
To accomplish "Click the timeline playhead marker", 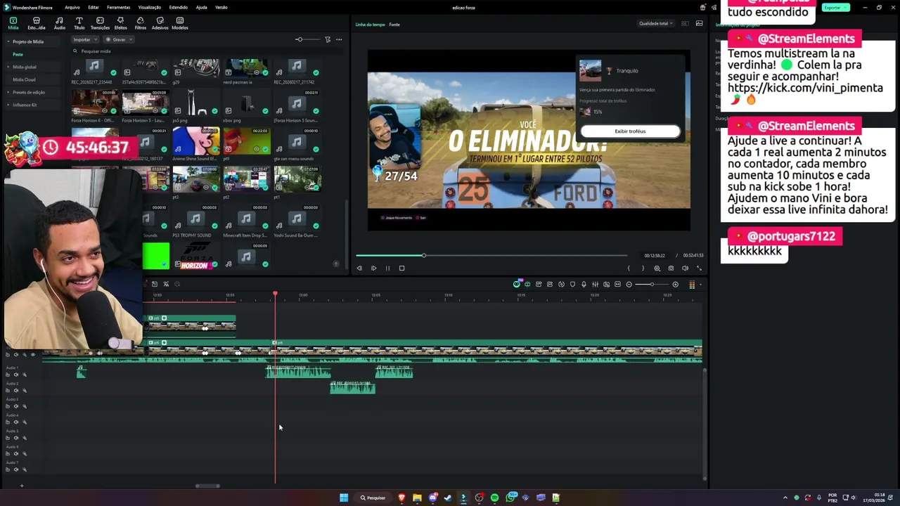I will (275, 293).
